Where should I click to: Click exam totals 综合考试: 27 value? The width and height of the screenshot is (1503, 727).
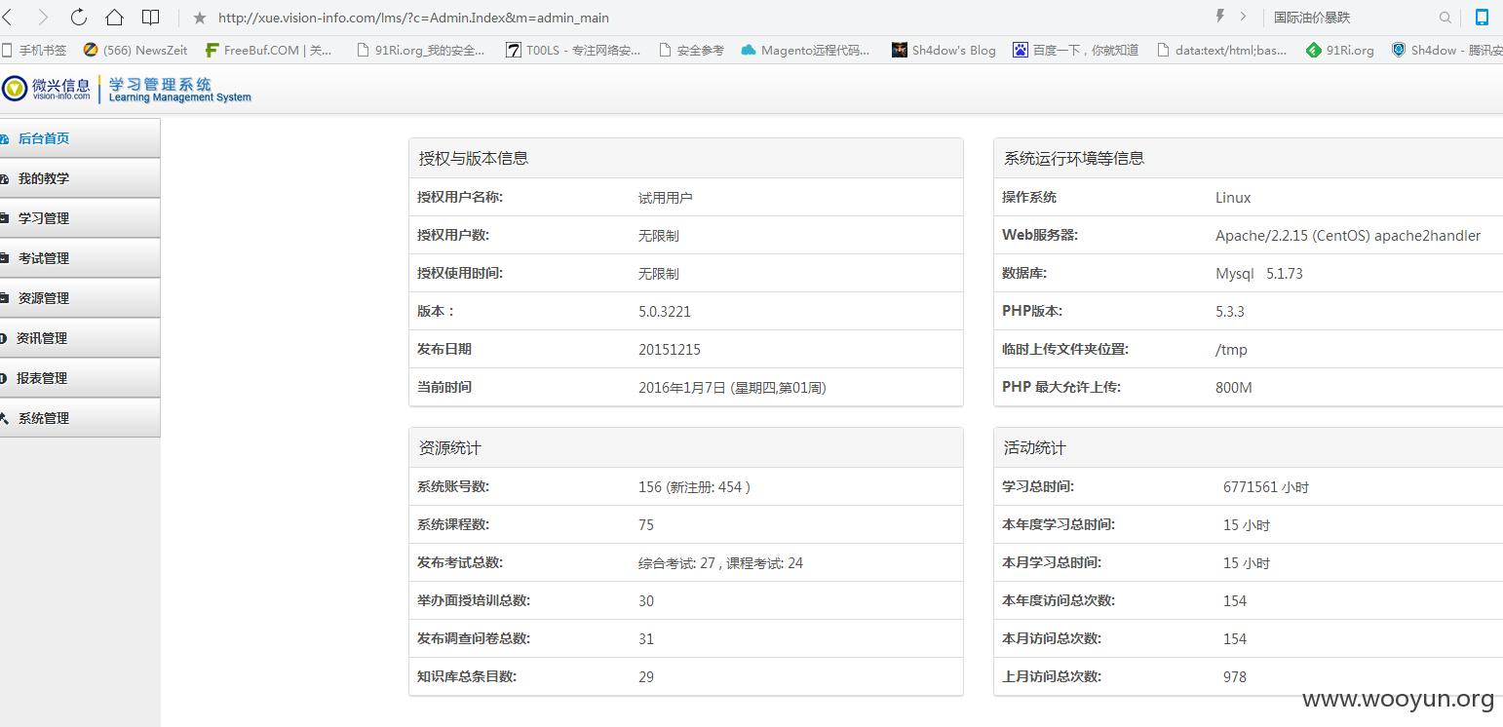coord(720,563)
